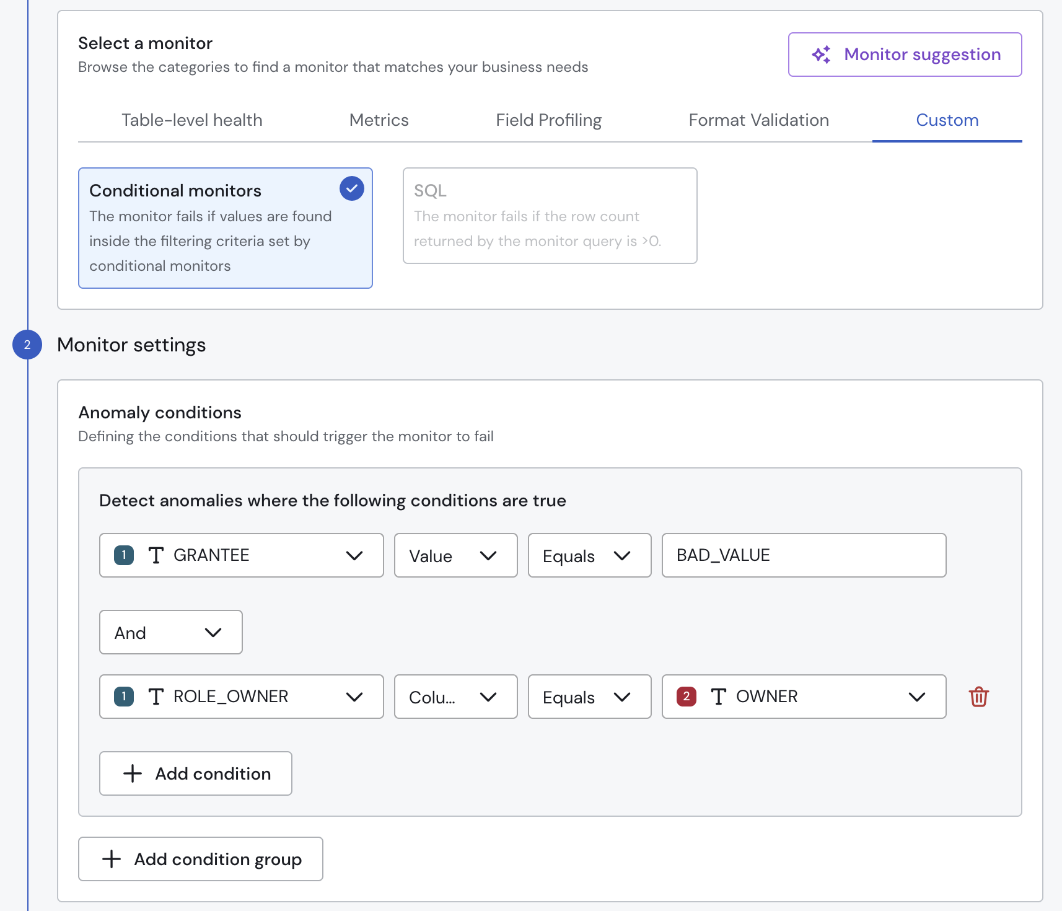Image resolution: width=1062 pixels, height=911 pixels.
Task: Click the plus icon in Add condition group
Action: pyautogui.click(x=112, y=859)
